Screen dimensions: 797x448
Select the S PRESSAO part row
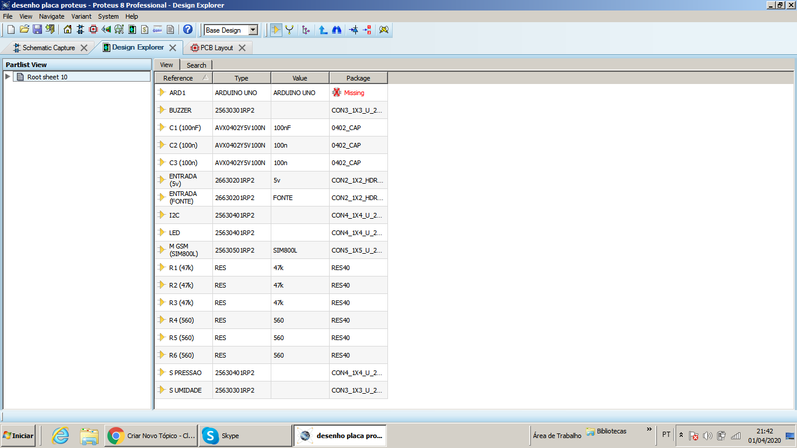(271, 373)
